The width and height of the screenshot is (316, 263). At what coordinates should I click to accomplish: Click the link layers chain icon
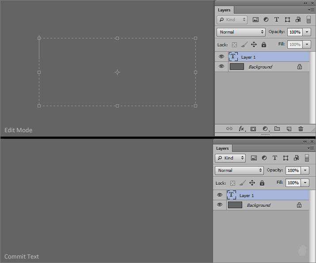229,129
